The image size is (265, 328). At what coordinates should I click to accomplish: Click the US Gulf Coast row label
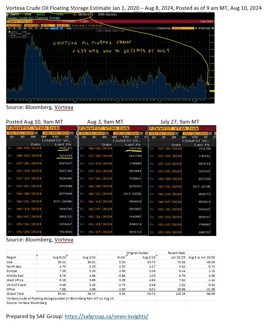pos(17,285)
